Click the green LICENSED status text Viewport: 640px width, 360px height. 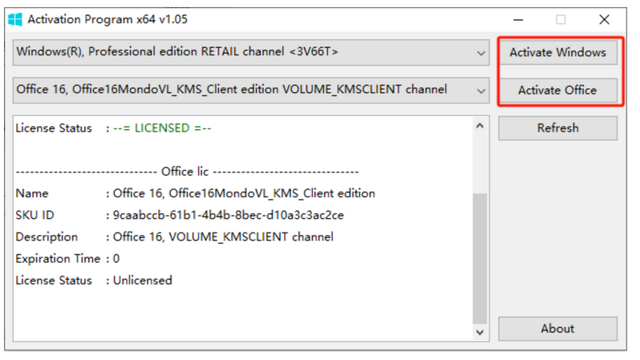(x=162, y=128)
